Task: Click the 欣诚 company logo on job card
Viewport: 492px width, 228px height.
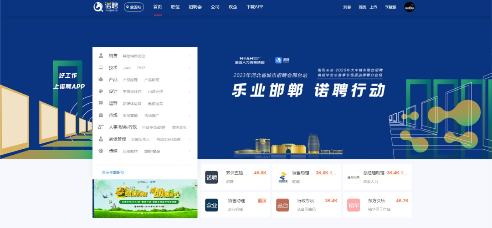Action: (282, 177)
